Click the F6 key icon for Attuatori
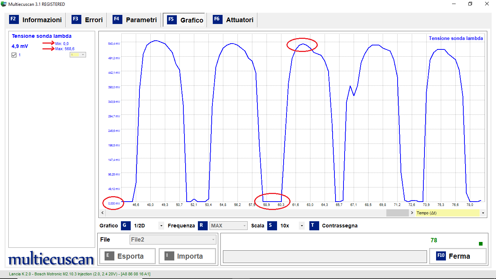The image size is (496, 279). coord(217,20)
